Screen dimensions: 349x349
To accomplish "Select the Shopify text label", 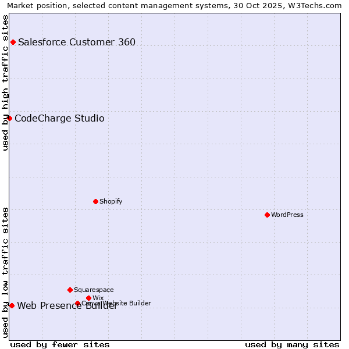I will [x=111, y=202].
